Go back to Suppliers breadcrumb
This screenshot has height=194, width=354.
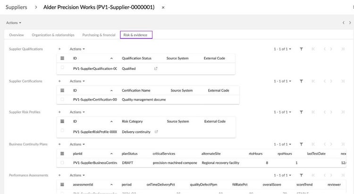[16, 7]
